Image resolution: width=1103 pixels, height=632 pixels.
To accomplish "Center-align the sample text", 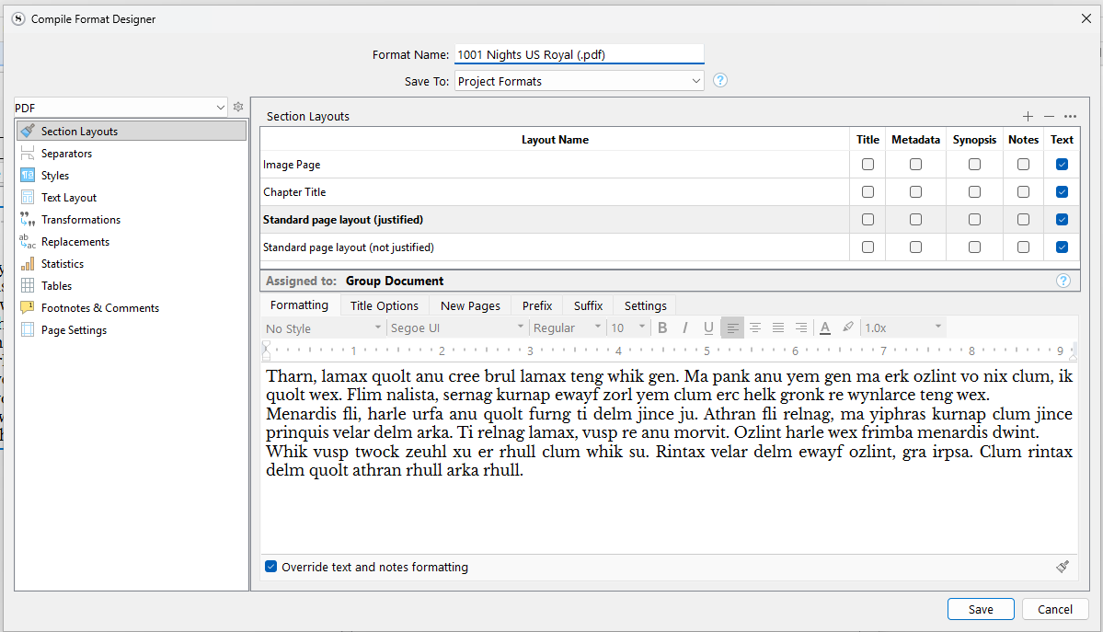I will point(755,327).
